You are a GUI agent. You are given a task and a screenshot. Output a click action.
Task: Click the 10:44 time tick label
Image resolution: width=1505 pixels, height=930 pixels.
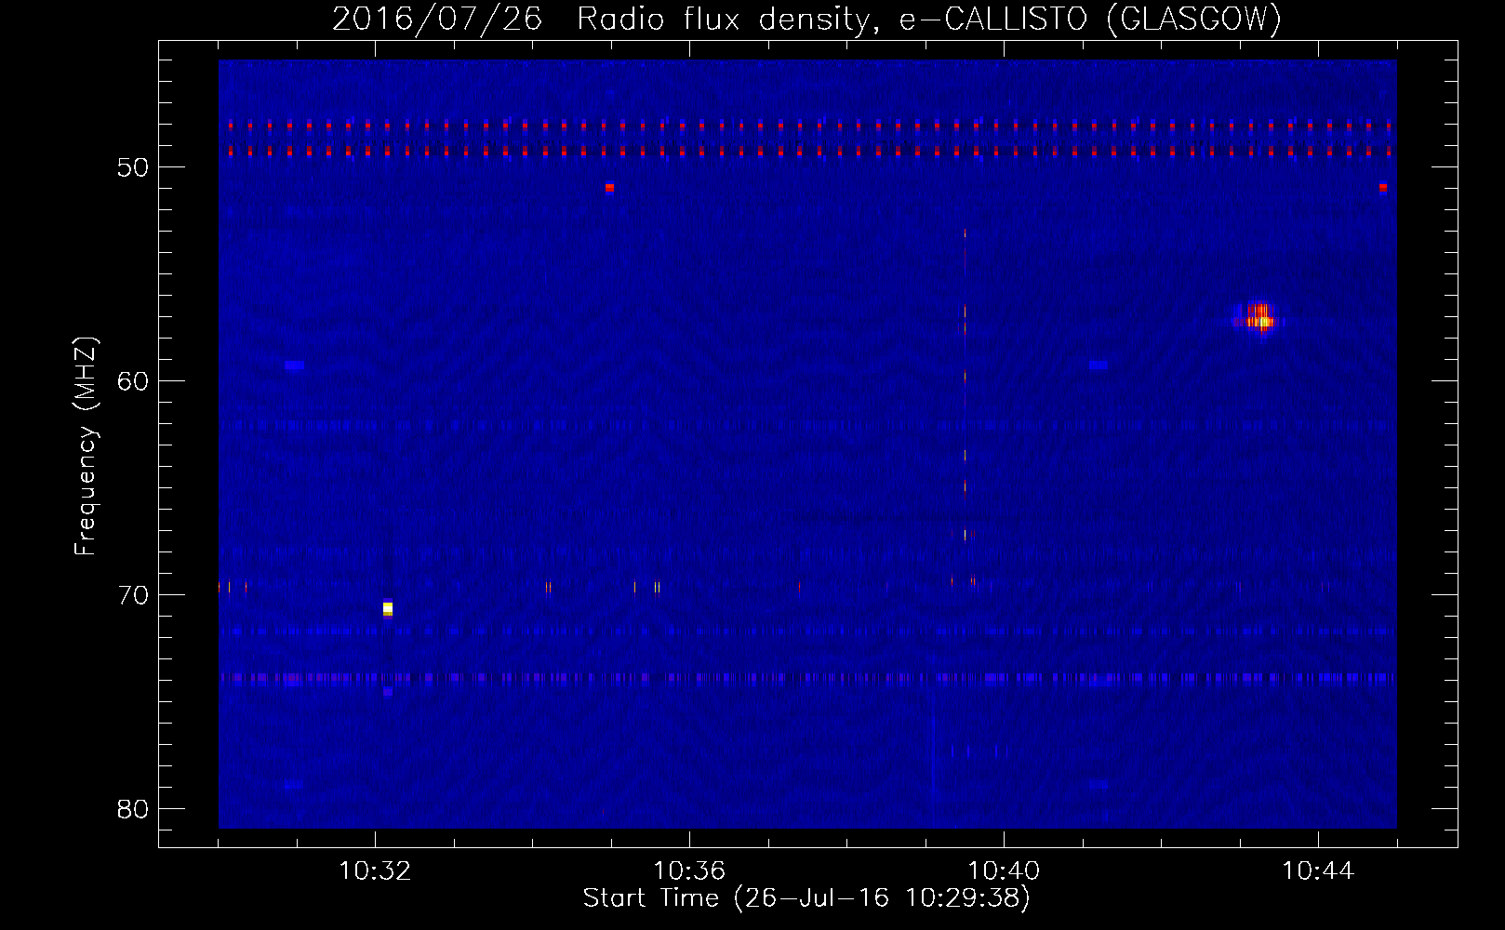(x=1318, y=871)
